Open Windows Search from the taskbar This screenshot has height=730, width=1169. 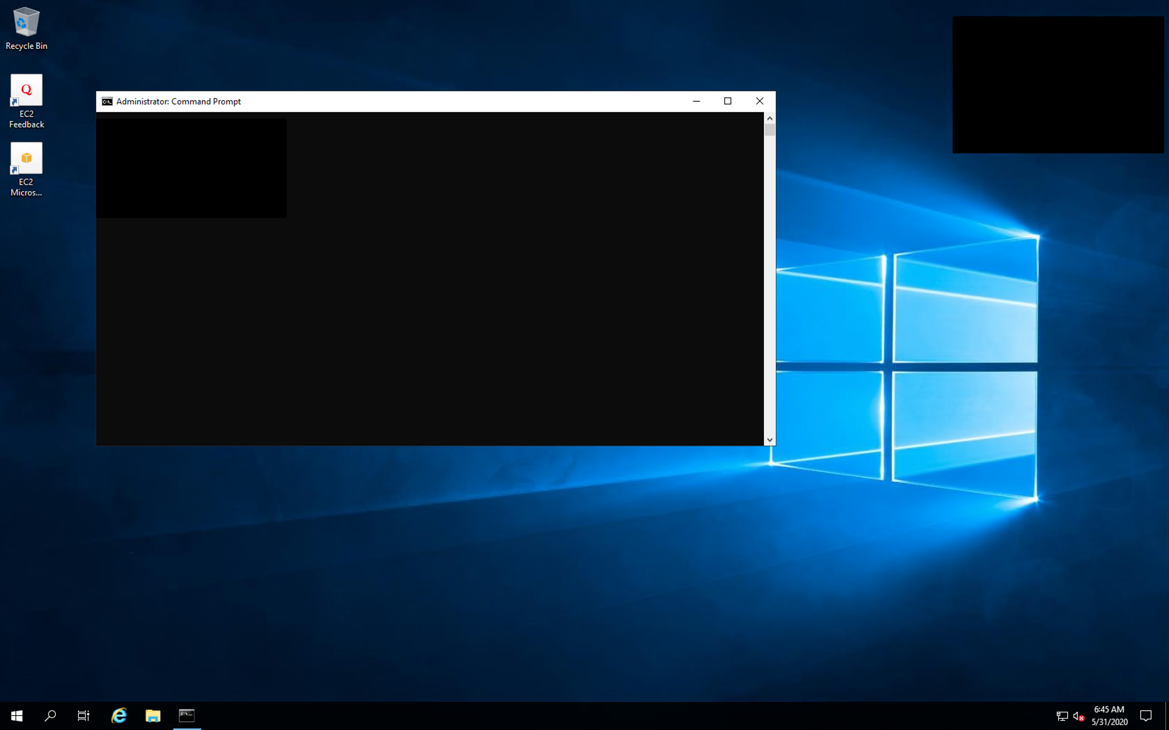pos(50,715)
